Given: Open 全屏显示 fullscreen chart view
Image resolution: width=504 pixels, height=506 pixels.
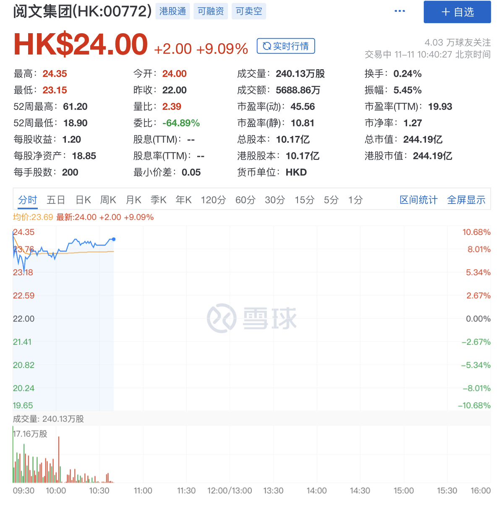Looking at the screenshot, I should 466,200.
